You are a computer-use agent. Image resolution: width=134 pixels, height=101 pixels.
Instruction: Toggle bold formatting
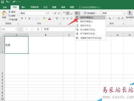tap(22, 18)
